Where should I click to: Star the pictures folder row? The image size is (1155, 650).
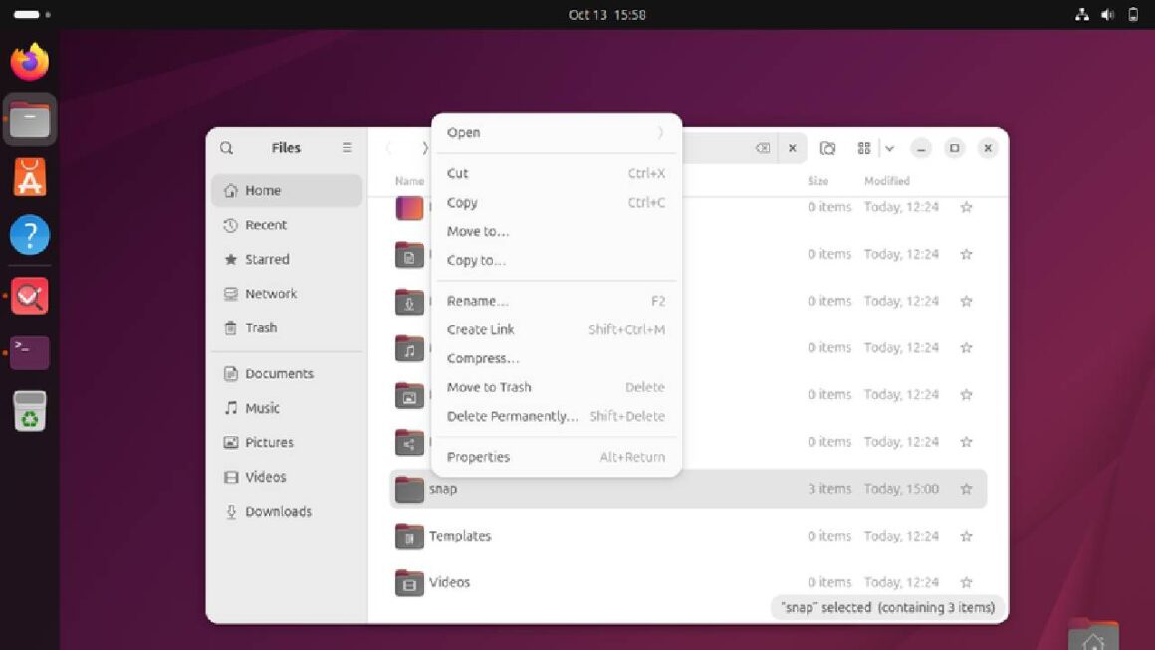pos(967,395)
